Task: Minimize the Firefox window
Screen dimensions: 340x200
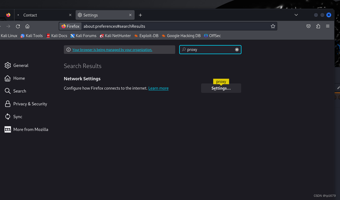Action: coord(316,15)
